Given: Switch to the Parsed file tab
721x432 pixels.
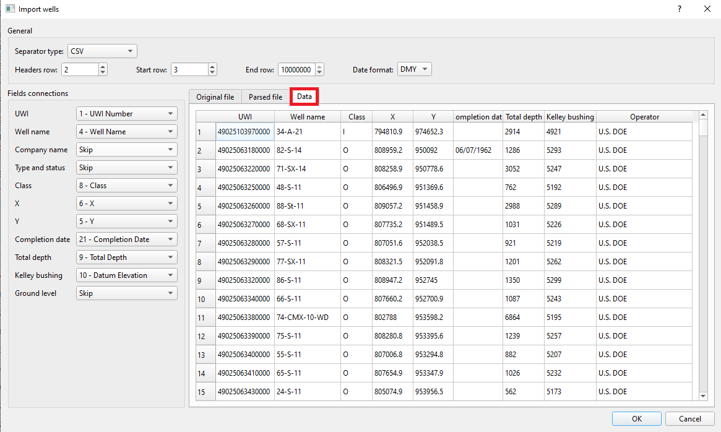Looking at the screenshot, I should (x=265, y=97).
